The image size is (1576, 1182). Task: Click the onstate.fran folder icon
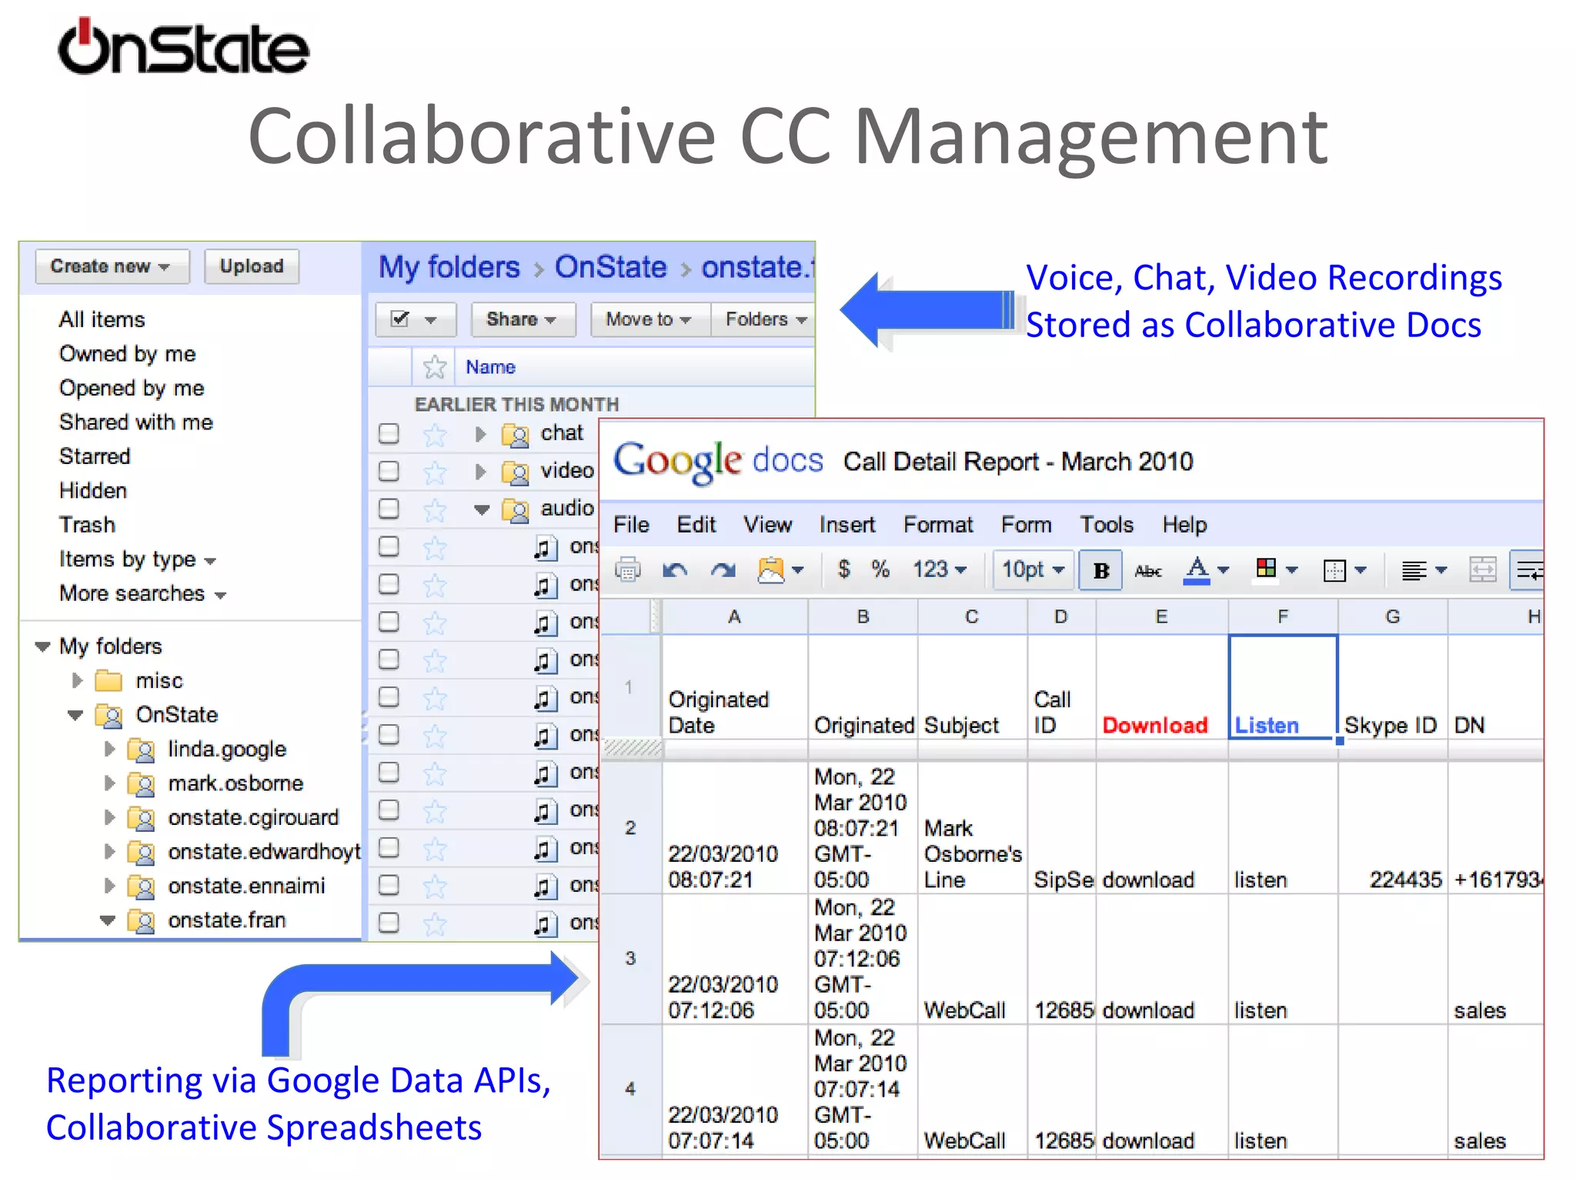(x=142, y=920)
